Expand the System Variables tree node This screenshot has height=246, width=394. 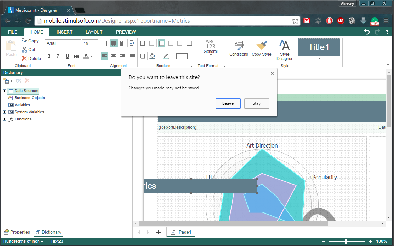coord(4,112)
